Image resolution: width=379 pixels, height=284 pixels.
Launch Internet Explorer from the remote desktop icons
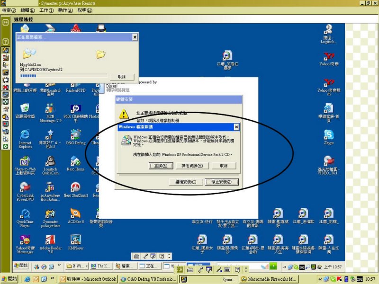[x=25, y=139]
